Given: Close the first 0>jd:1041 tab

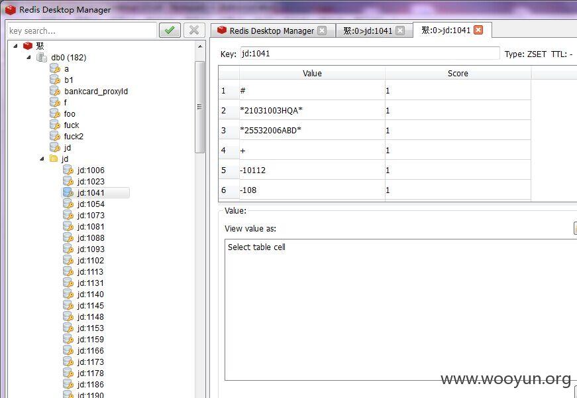Looking at the screenshot, I should pos(400,31).
